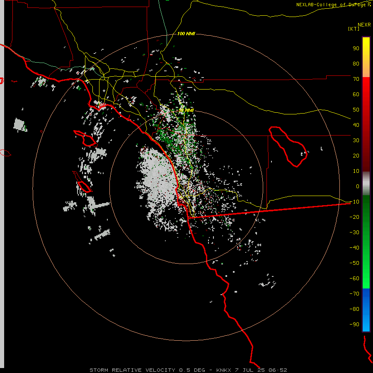This screenshot has width=373, height=373.
Task: Select the 20 value on the velocity scale
Action: (x=356, y=155)
